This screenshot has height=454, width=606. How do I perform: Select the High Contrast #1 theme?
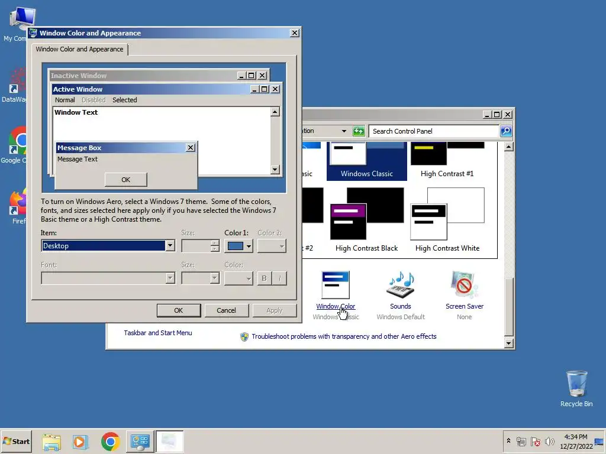point(447,161)
